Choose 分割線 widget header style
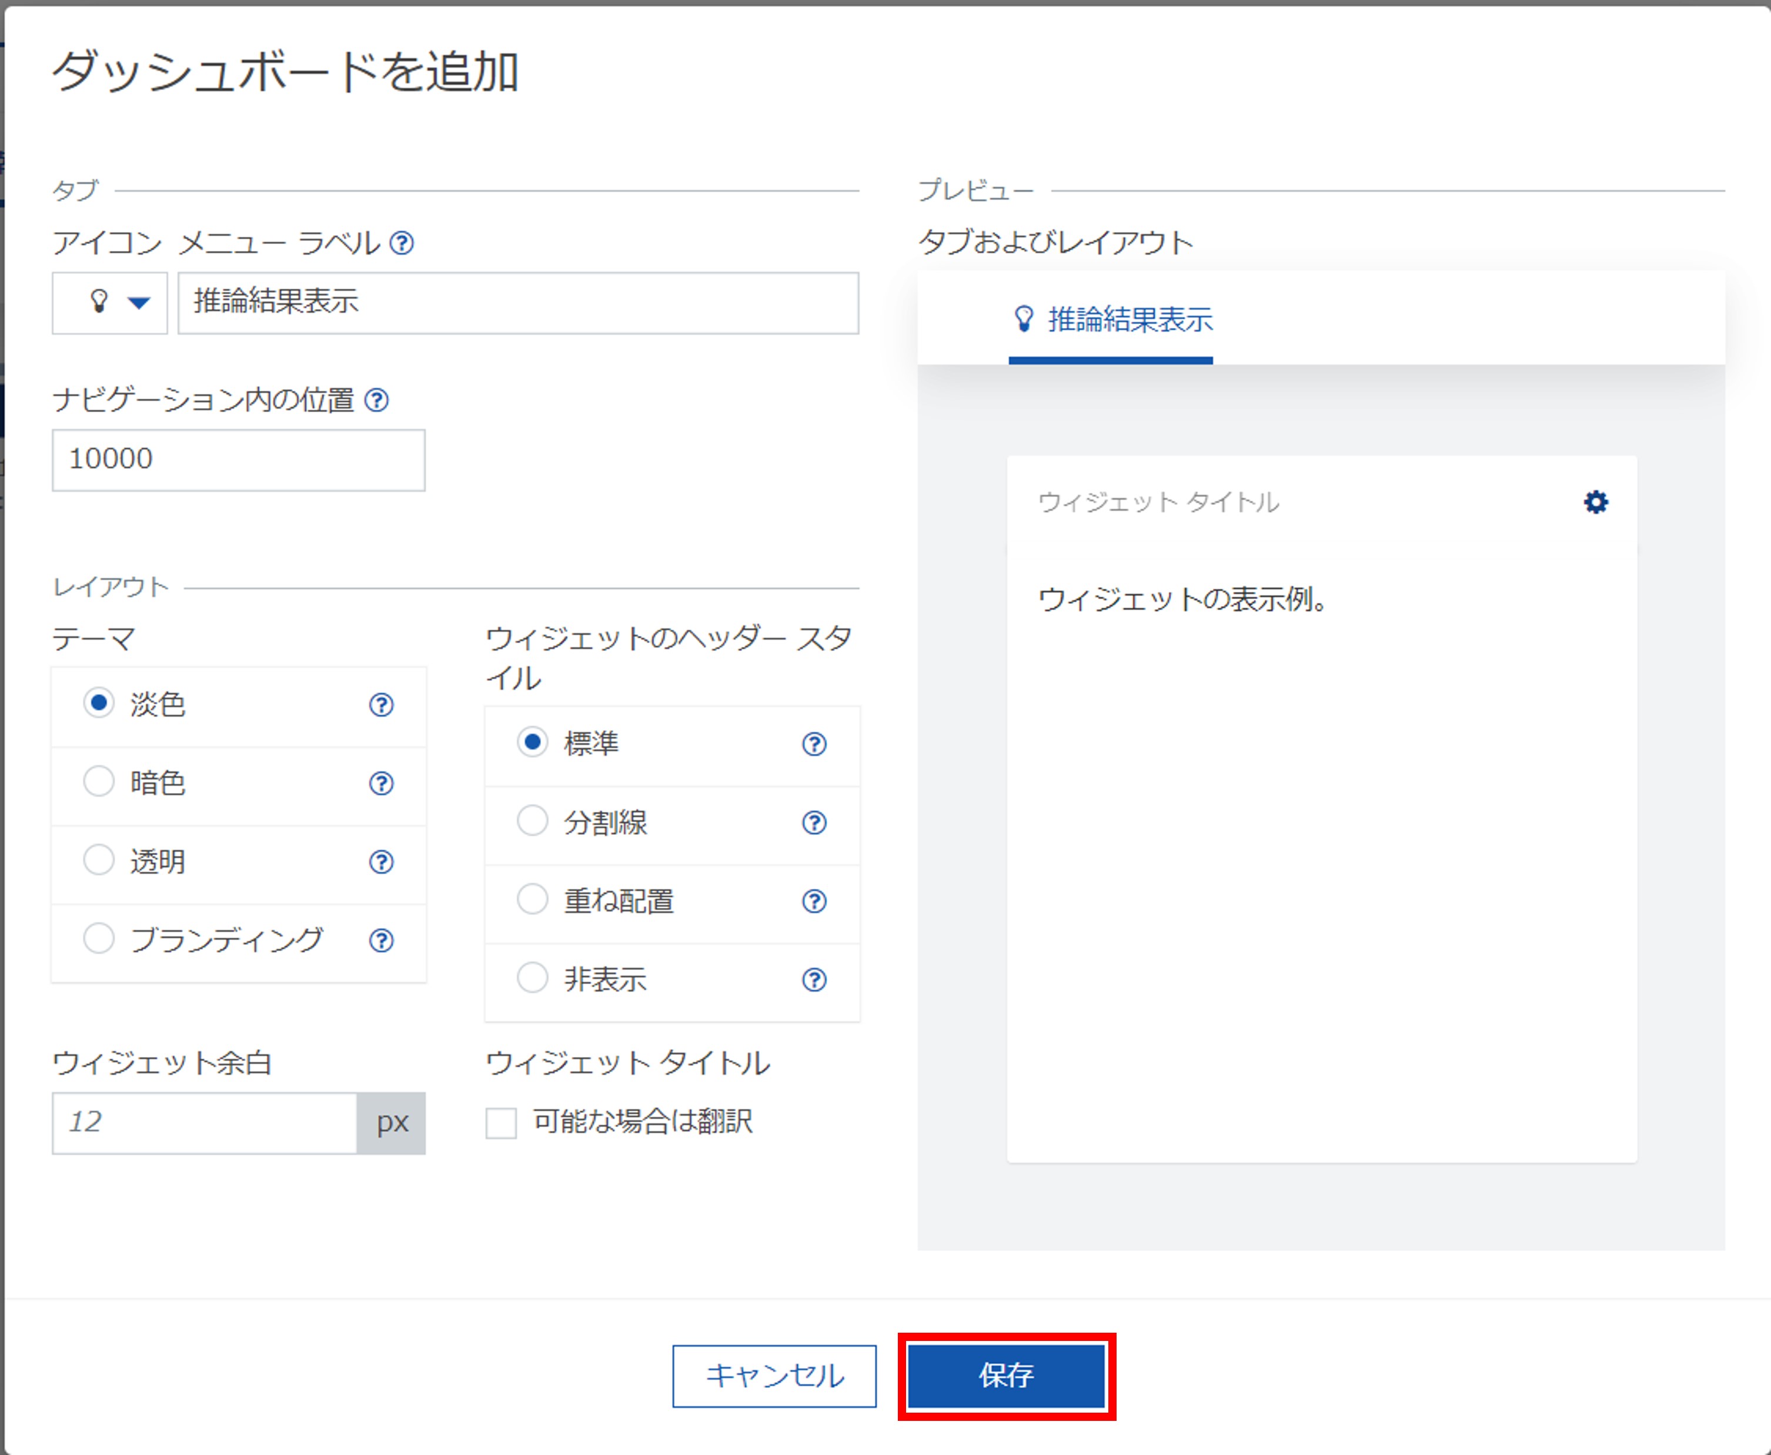The image size is (1771, 1455). [x=532, y=821]
